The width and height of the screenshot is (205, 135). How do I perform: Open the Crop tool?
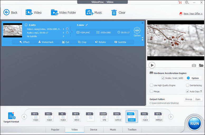82,42
